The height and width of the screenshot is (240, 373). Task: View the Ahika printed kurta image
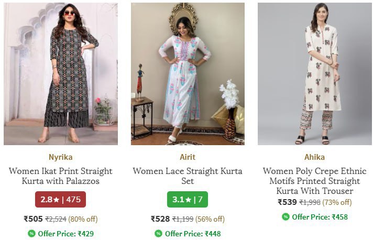[x=314, y=74]
